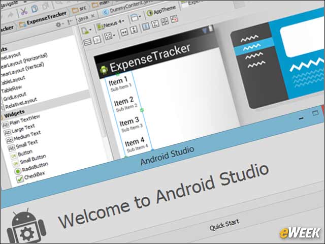Click the Sub Item 1 label

pos(121,88)
